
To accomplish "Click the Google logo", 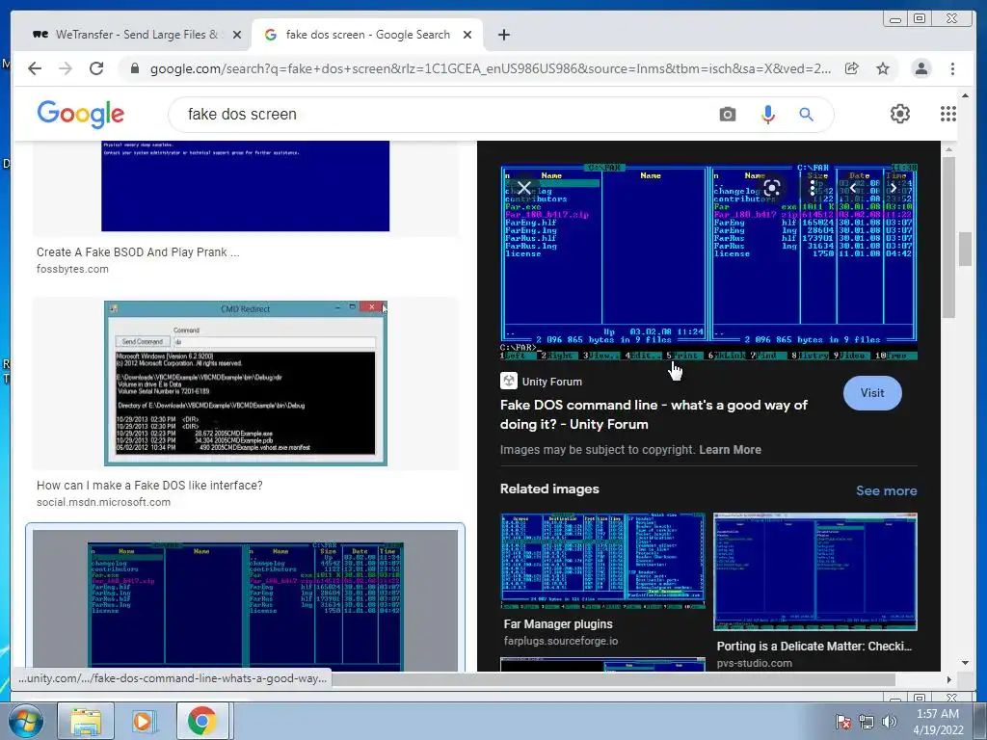I will pos(81,115).
